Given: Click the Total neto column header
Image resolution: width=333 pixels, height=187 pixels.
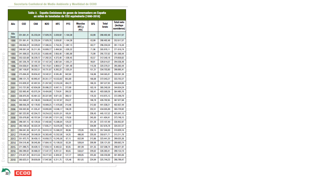Looking at the screenshot, I should click(119, 25).
